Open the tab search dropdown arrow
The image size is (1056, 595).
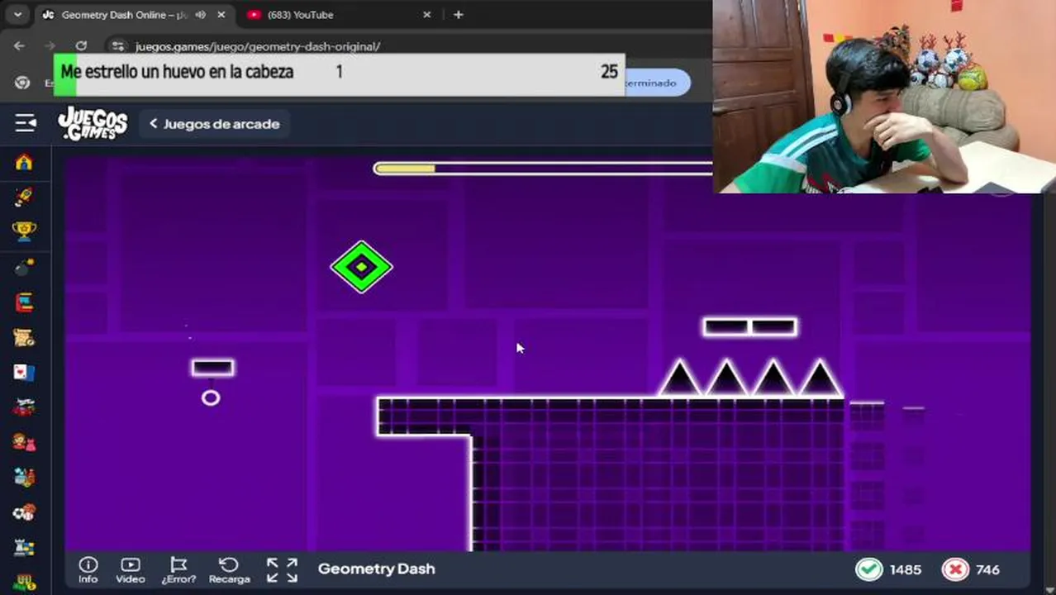coord(17,15)
